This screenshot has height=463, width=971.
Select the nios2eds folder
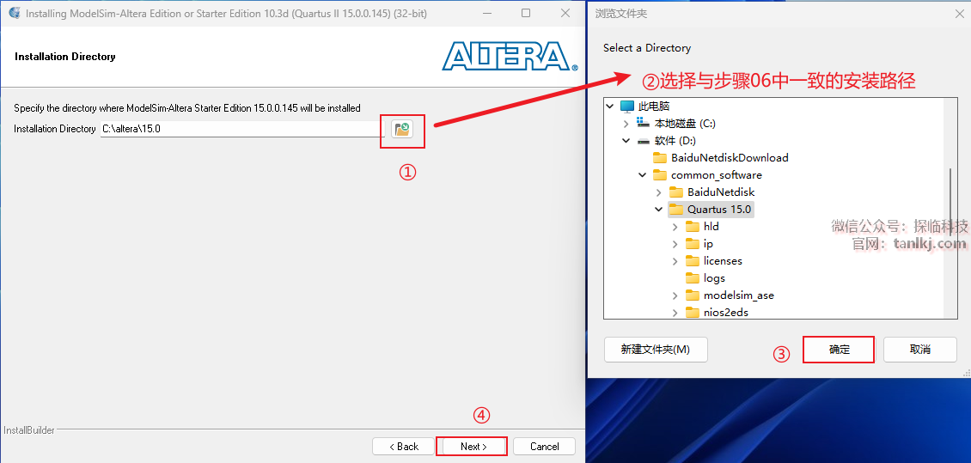pyautogui.click(x=726, y=313)
